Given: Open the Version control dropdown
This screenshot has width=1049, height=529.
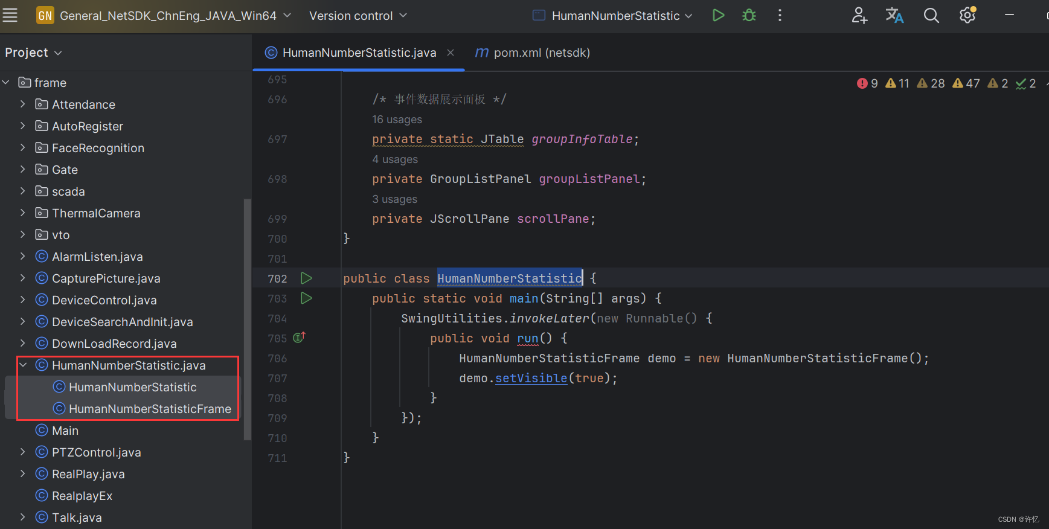Looking at the screenshot, I should pyautogui.click(x=358, y=16).
